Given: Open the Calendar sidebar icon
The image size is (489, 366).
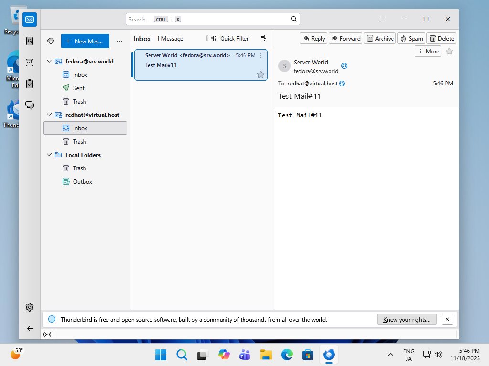Looking at the screenshot, I should coord(30,63).
